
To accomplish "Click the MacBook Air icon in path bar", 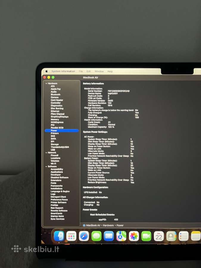I will pyautogui.click(x=84, y=225).
